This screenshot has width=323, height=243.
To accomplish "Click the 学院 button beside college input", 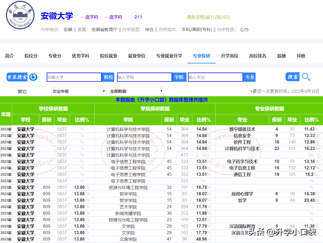I will (x=179, y=77).
